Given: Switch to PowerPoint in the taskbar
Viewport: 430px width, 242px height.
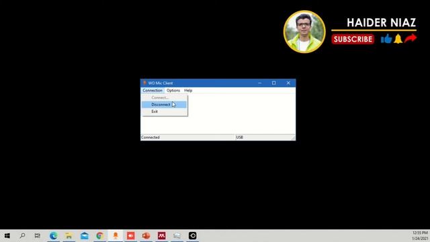Looking at the screenshot, I should 146,236.
